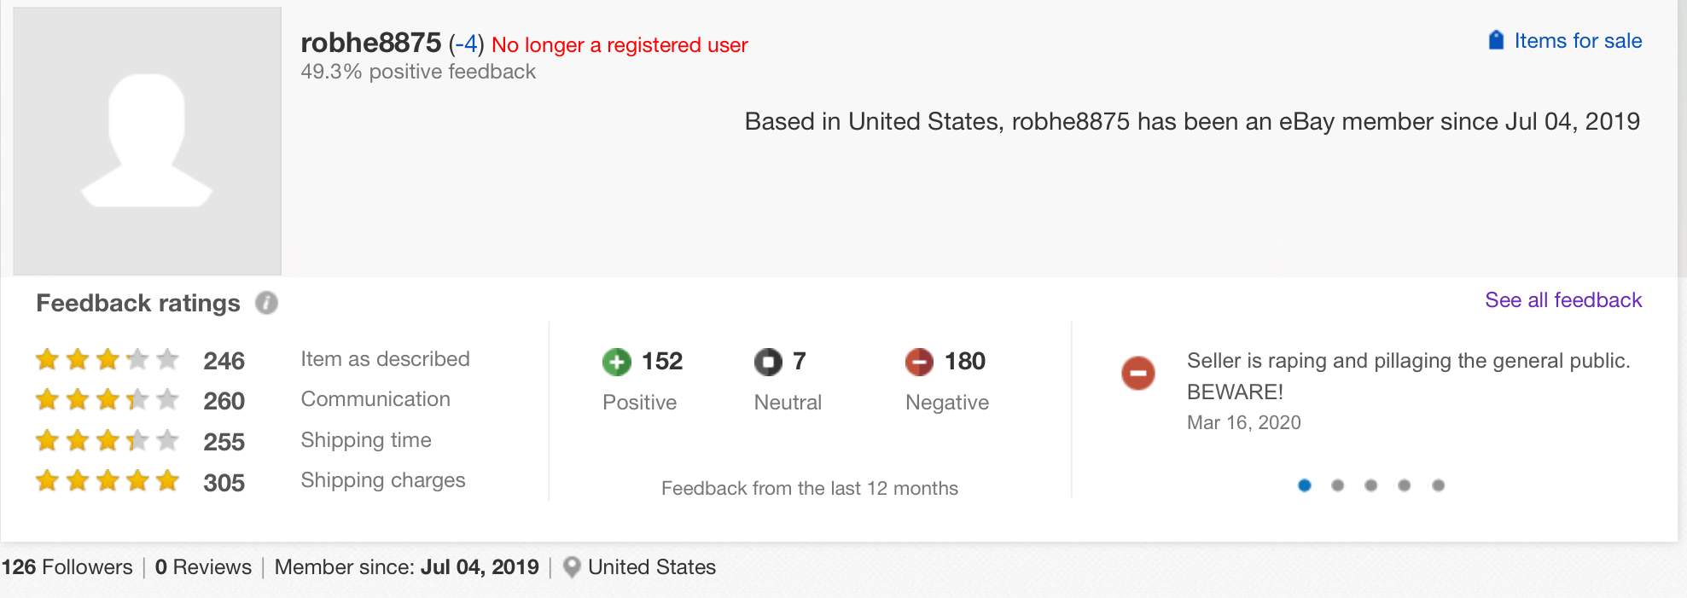
Task: Open the Items for sale link
Action: (1578, 41)
